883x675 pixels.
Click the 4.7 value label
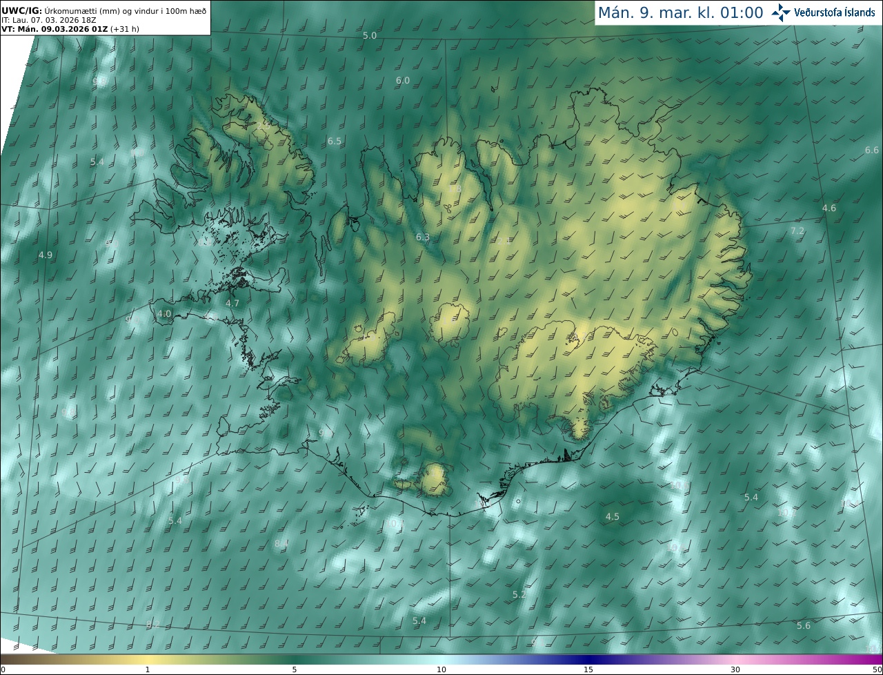[x=232, y=304]
